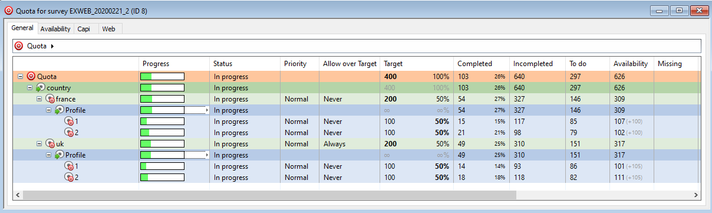Click the scrollbar right arrow
Image resolution: width=712 pixels, height=213 pixels.
[695, 195]
